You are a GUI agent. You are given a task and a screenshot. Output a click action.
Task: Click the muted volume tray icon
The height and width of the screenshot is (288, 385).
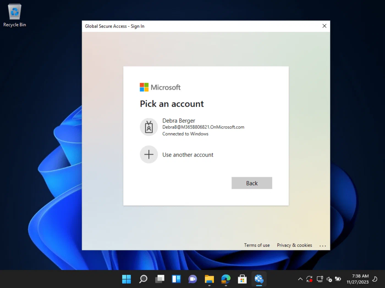pos(329,279)
